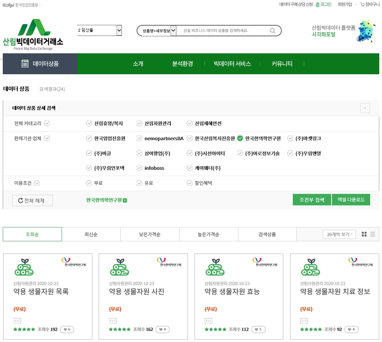This screenshot has width=382, height=342.
Task: Select the 최신순 sort tab
Action: [x=91, y=234]
